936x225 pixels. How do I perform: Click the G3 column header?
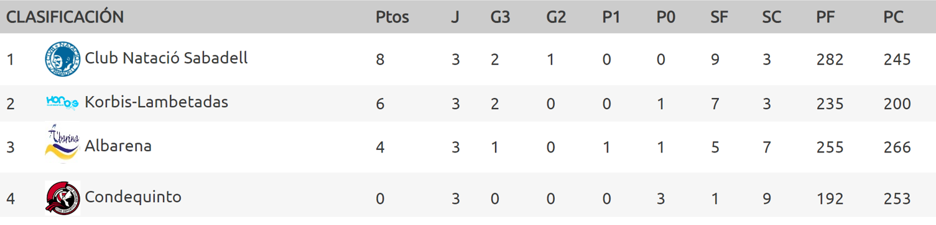500,17
